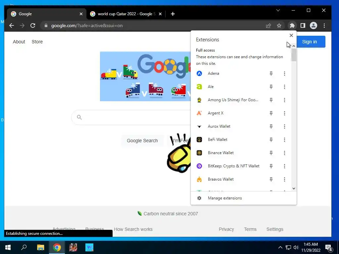Screen dimensions: 339x254
Task: Open the tab search chevron
Action: pyautogui.click(x=278, y=10)
